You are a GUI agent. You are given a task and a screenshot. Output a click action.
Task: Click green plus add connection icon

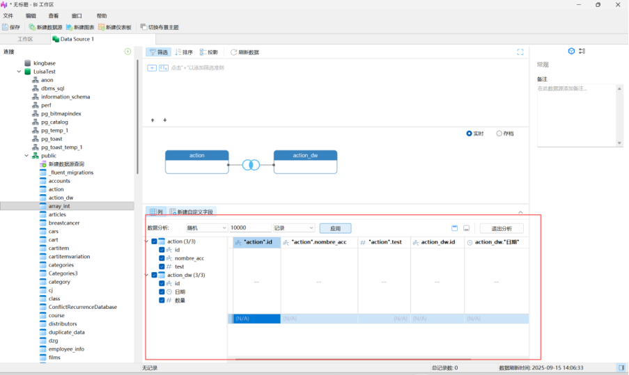point(127,51)
